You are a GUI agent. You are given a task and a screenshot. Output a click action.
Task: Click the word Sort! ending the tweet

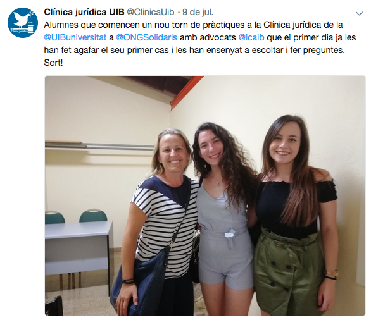53,63
